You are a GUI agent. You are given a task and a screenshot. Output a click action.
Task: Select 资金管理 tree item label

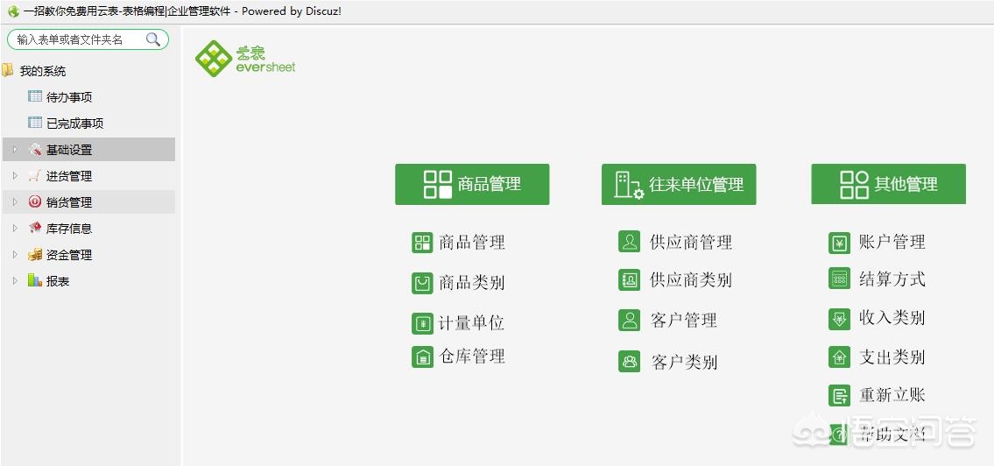[69, 255]
